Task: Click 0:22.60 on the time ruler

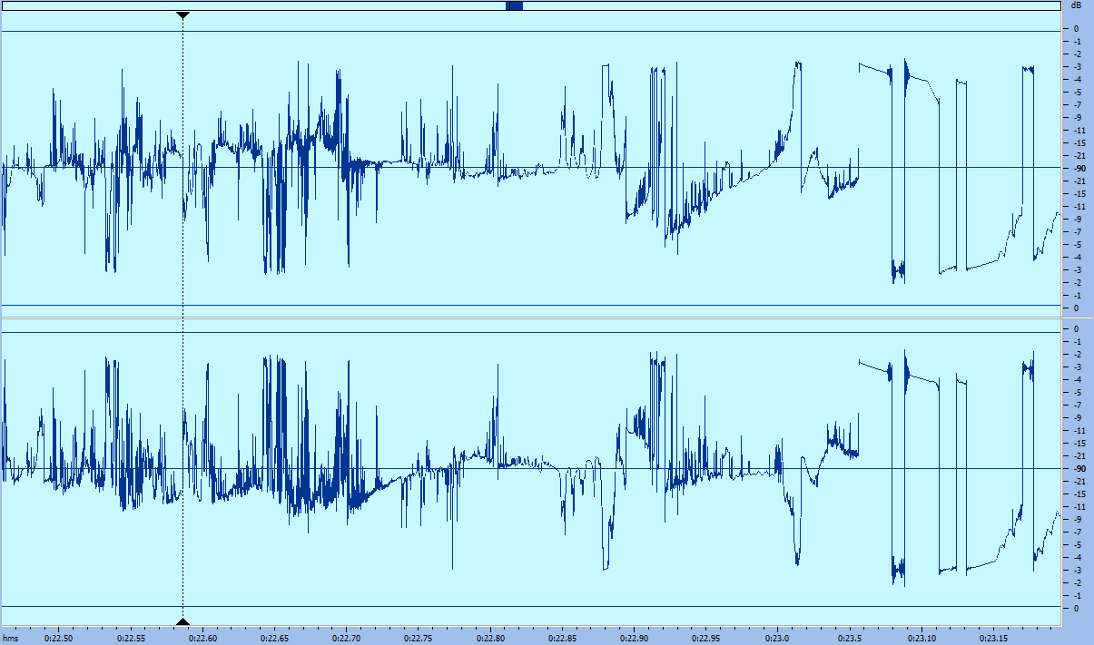Action: pyautogui.click(x=202, y=638)
